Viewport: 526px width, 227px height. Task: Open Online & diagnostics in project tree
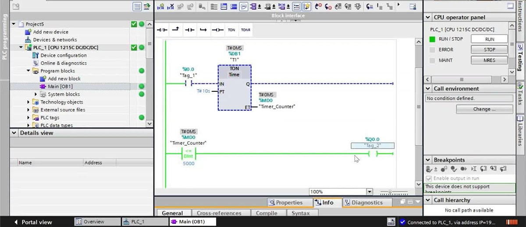point(63,63)
